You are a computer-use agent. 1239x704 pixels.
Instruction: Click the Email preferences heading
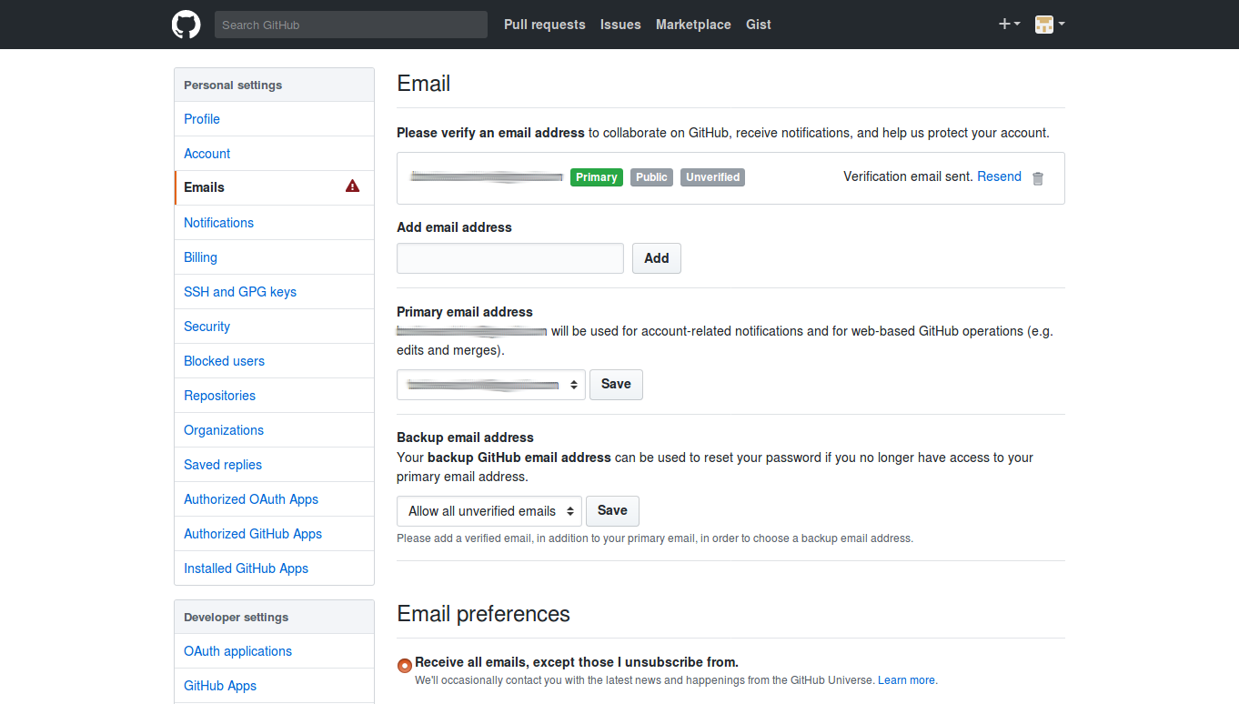[484, 614]
